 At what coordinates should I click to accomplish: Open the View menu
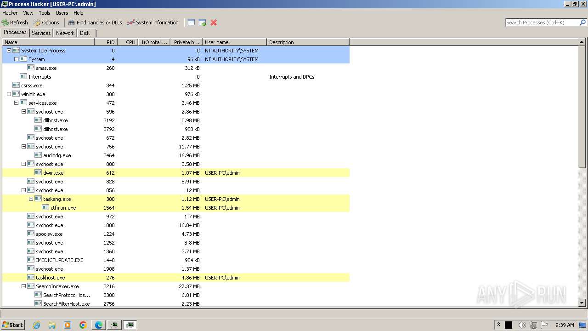click(x=28, y=13)
